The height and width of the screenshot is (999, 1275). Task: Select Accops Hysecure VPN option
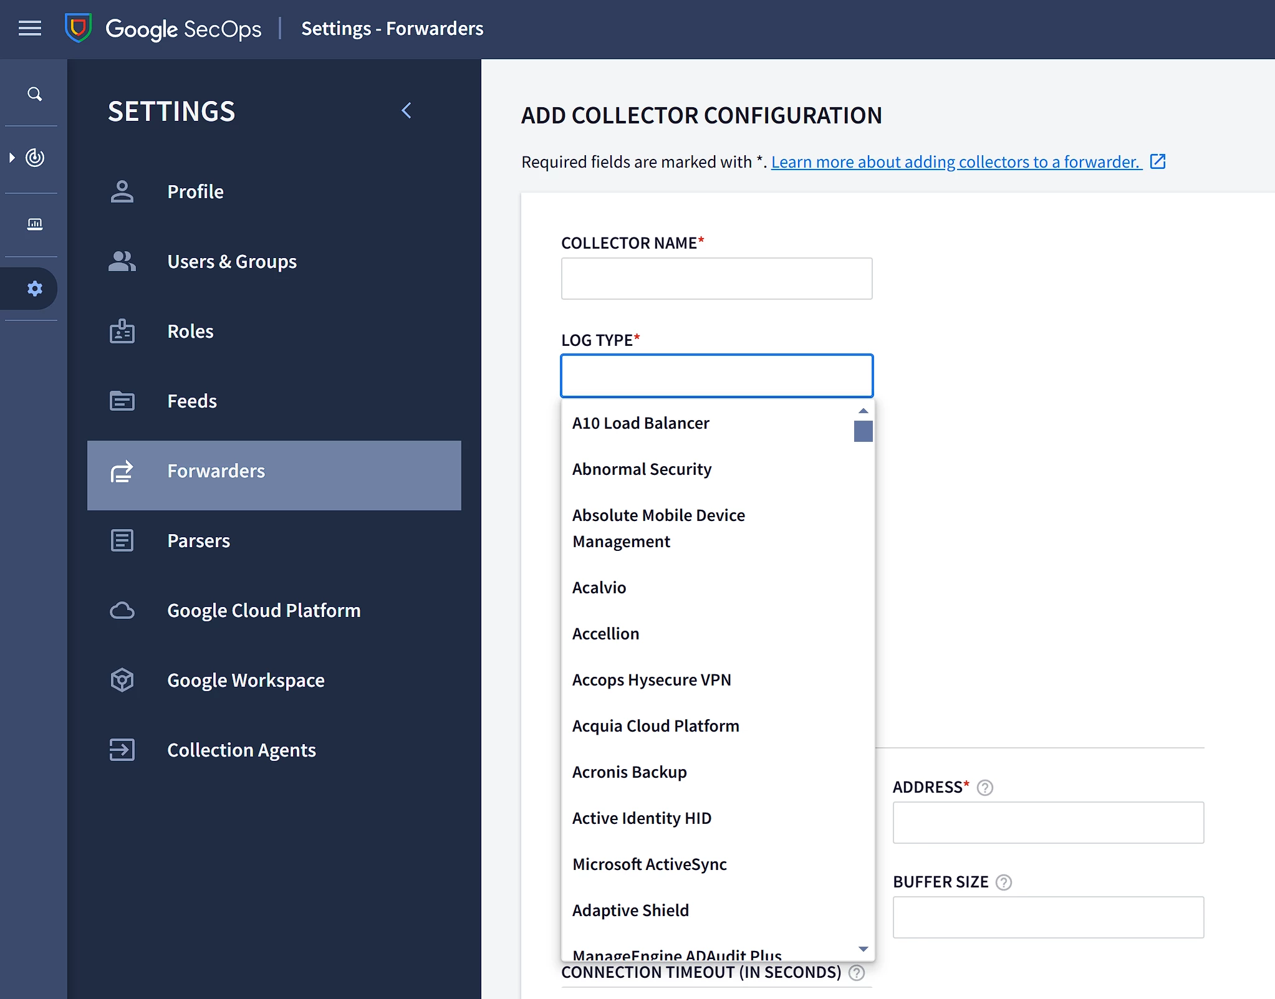pos(708,680)
